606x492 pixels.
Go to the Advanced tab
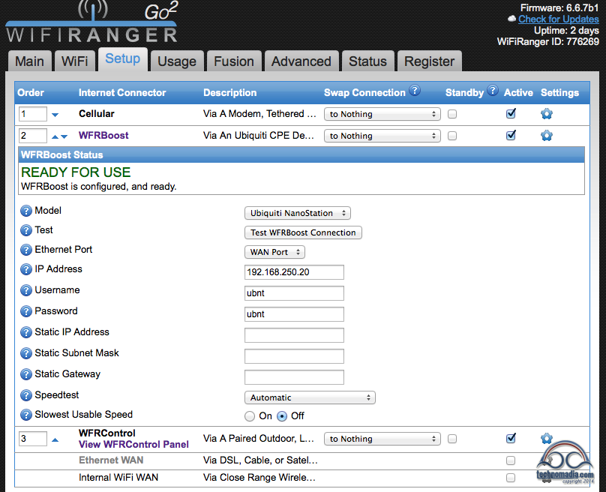point(301,61)
